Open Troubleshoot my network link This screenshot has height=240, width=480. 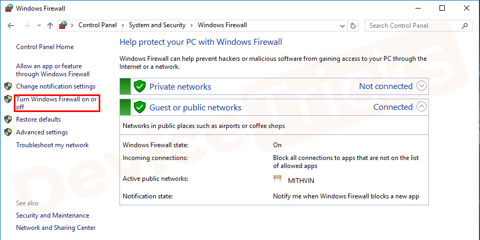[x=52, y=145]
